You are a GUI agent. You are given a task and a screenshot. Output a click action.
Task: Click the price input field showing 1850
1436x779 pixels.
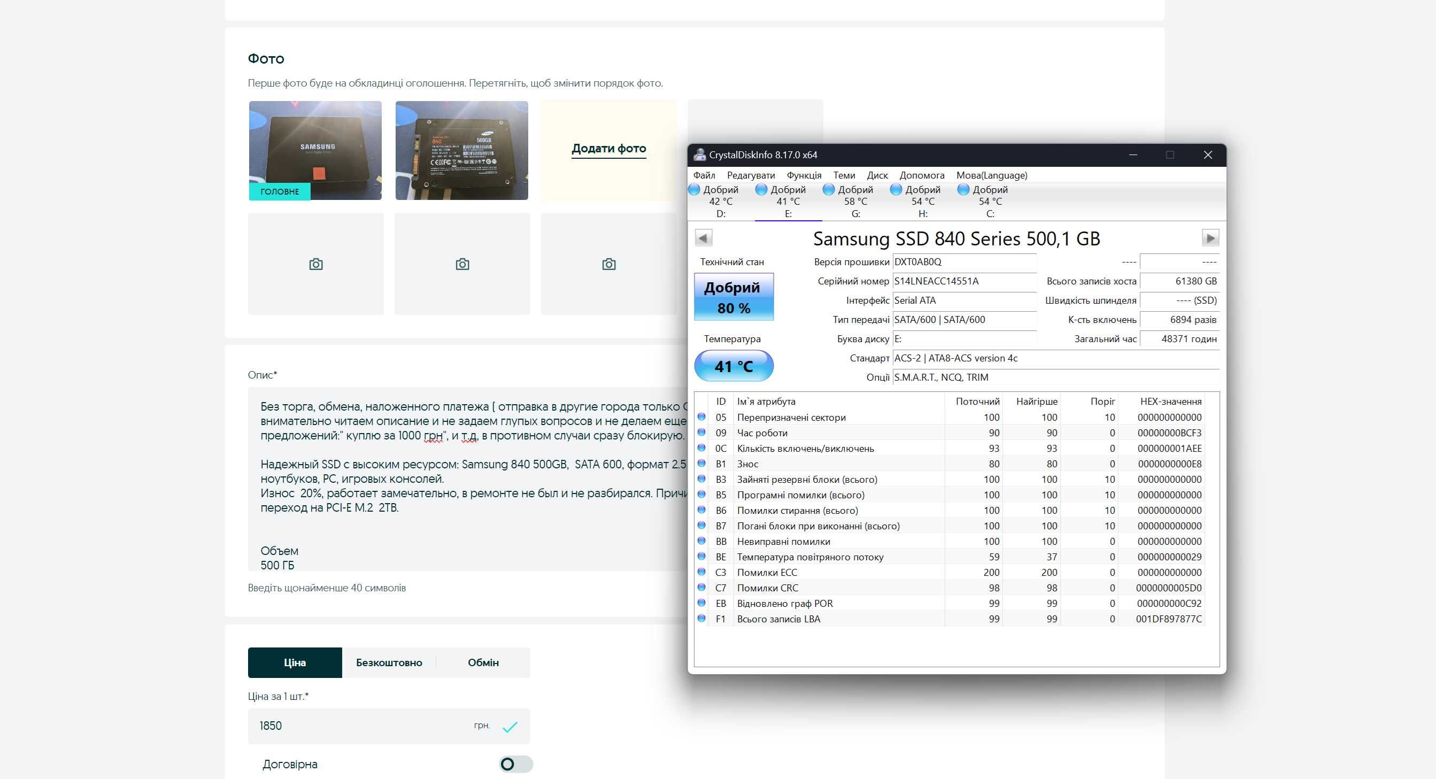389,726
